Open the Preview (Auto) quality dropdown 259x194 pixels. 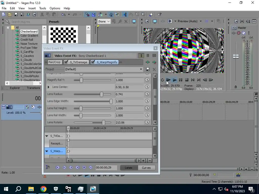[x=201, y=21]
